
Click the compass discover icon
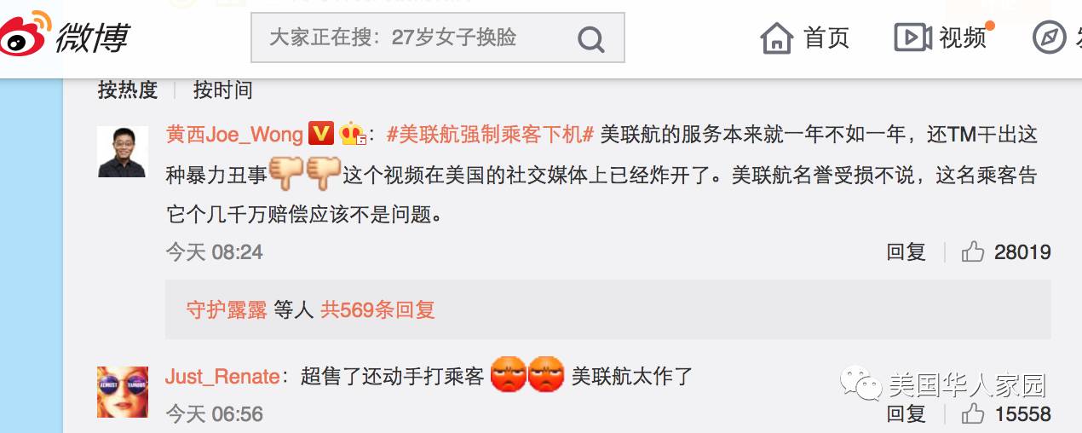pyautogui.click(x=1049, y=38)
